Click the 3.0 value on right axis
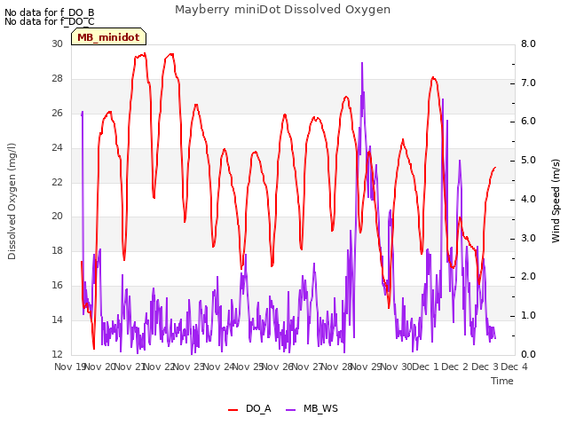 (x=528, y=238)
